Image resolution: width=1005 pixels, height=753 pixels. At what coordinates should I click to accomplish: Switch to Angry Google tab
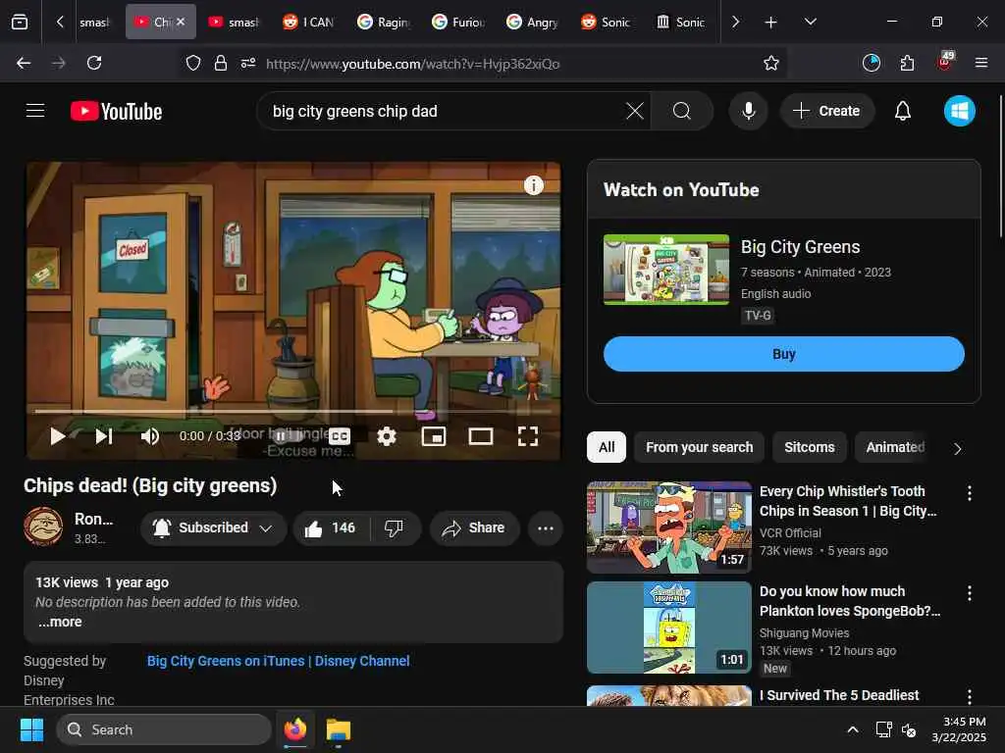point(532,22)
